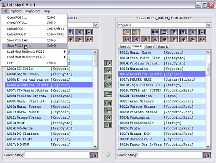216x163 pixels.
Task: Select Unload PCG 2 menu entry
Action: click(34, 34)
